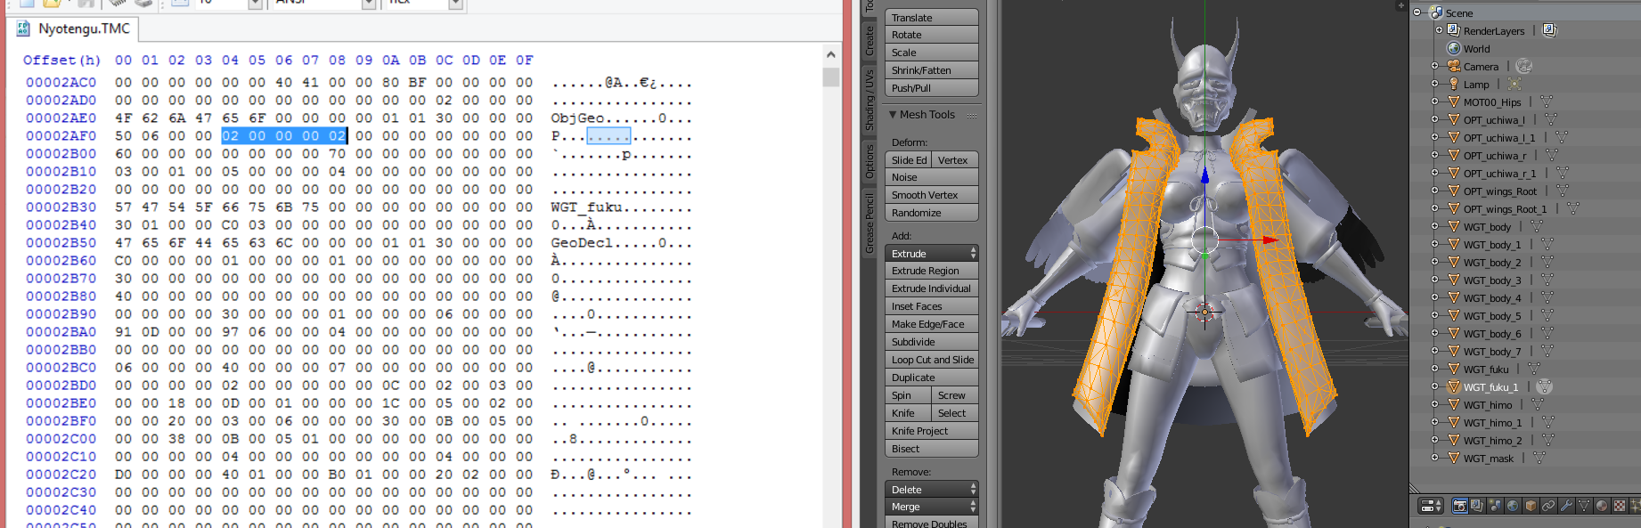Click the lamp data icon beside Lamp
Screen dimensions: 1641x528
pyautogui.click(x=1514, y=84)
